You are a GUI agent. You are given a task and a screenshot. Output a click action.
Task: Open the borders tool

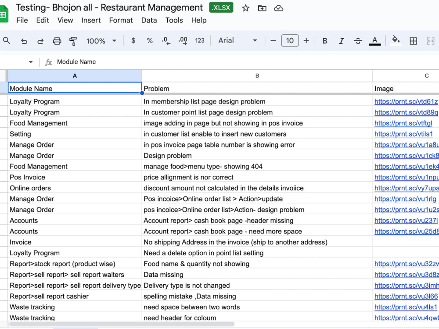tap(413, 41)
